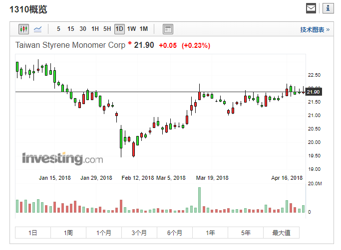Image resolution: width=341 pixels, height=250 pixels.
Task: Click the Apr 16, 2018 date label
Action: pos(287,178)
